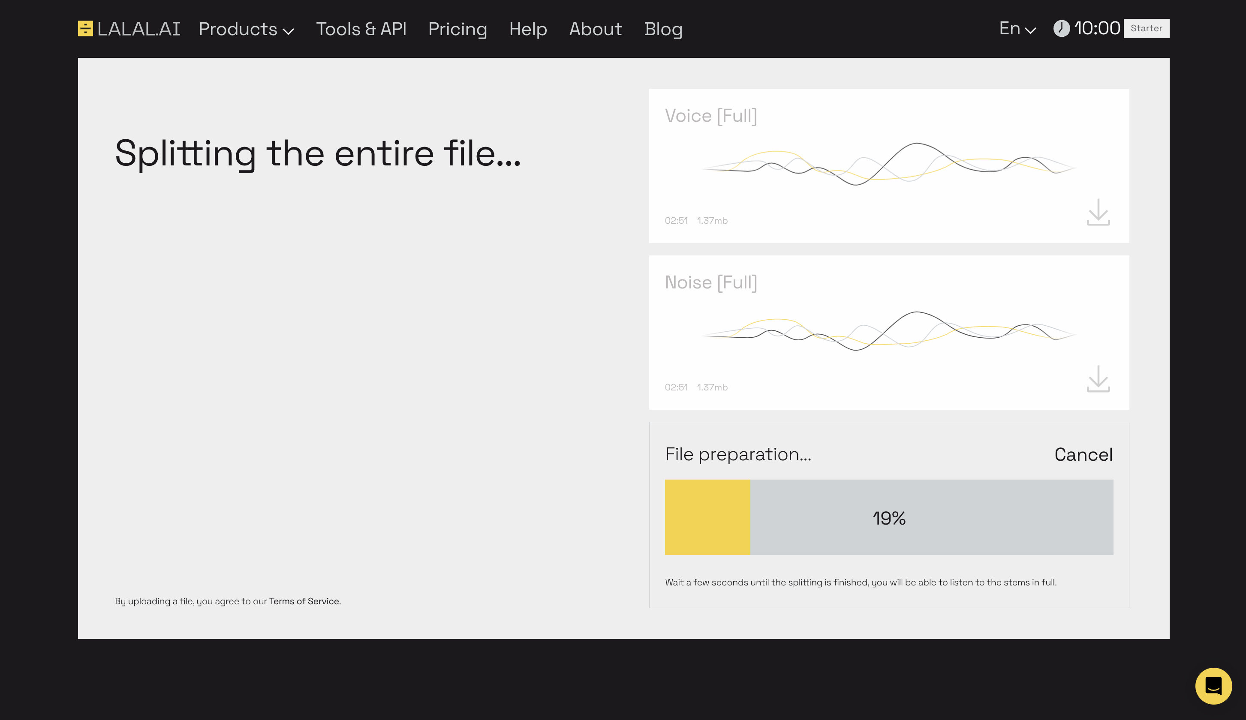Image resolution: width=1246 pixels, height=720 pixels.
Task: Click the LALAL.AI logo icon
Action: pyautogui.click(x=86, y=28)
